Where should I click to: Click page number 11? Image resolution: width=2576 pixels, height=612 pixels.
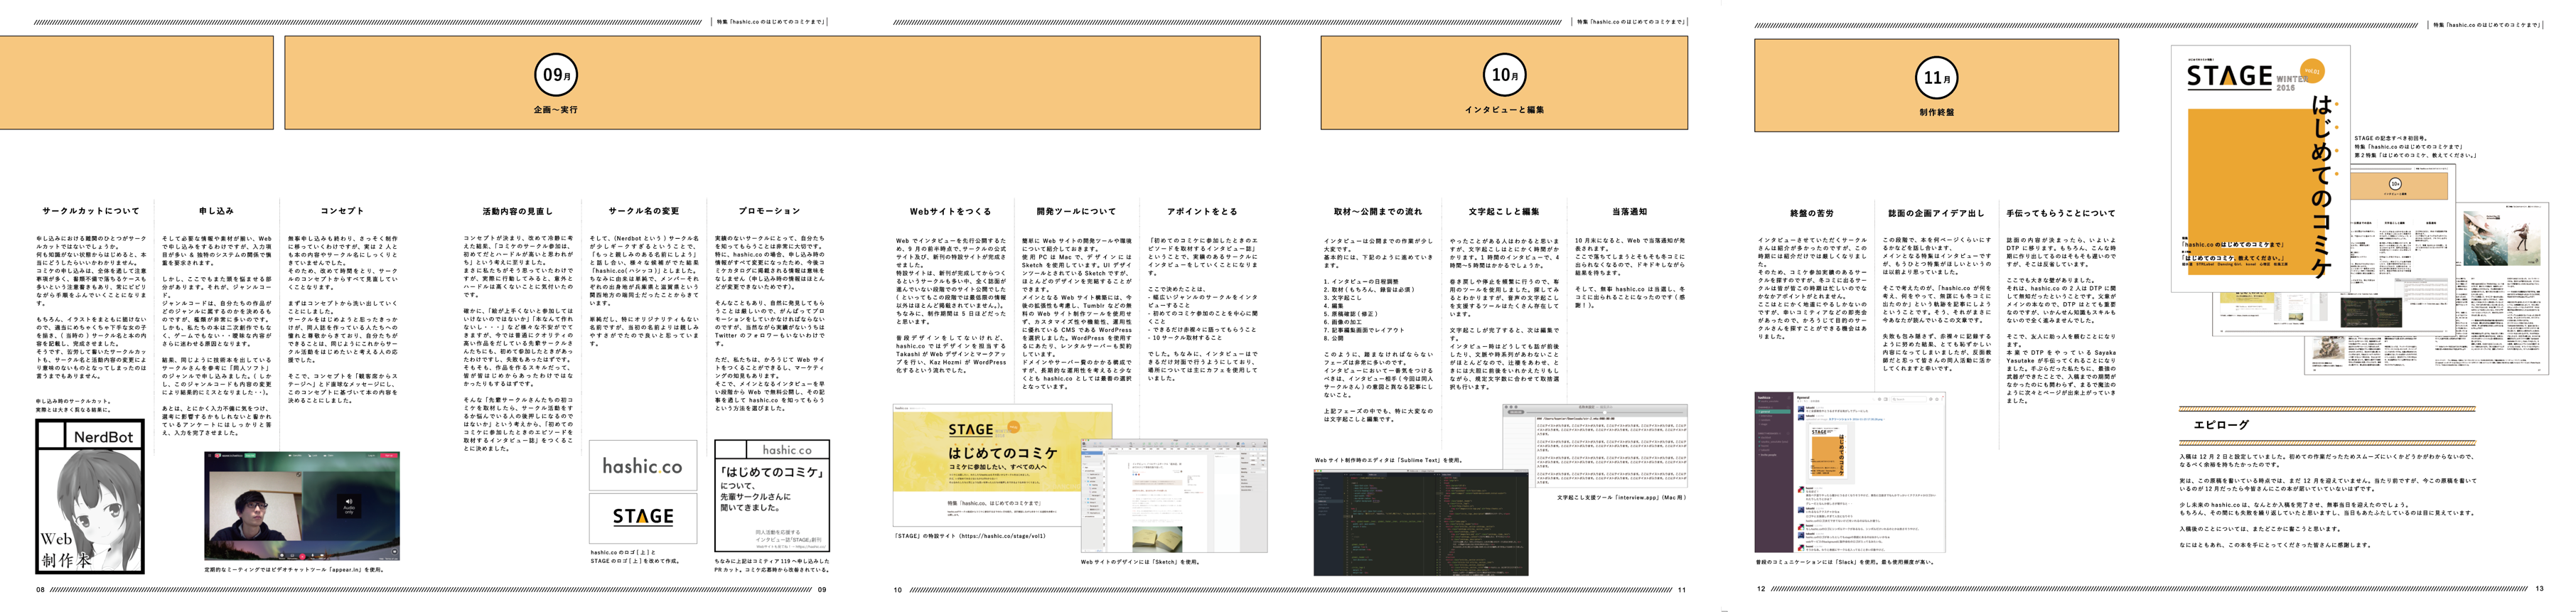click(1682, 590)
